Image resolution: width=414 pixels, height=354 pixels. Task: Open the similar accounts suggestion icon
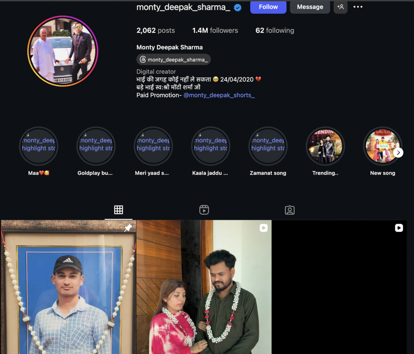coord(340,7)
